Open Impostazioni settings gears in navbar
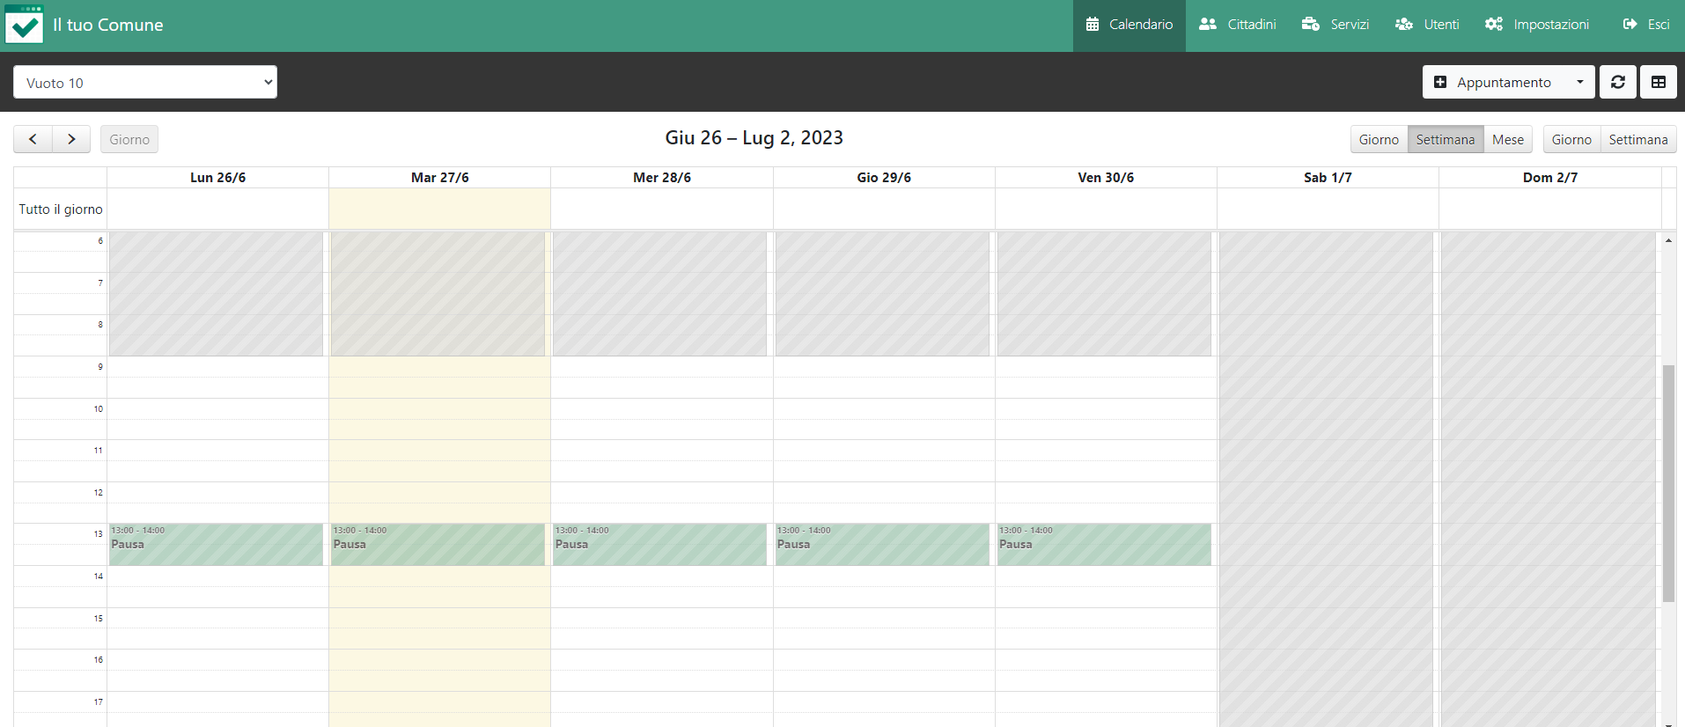 (1537, 25)
